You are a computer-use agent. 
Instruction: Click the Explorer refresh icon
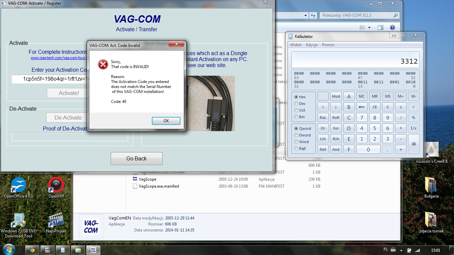click(x=313, y=15)
